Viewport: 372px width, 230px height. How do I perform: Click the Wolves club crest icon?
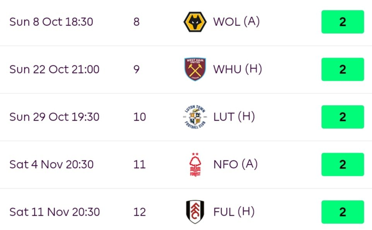click(195, 22)
